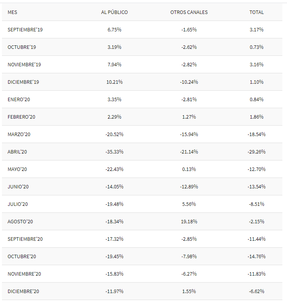Select the SEPTIEMBRE'19 row label
Image resolution: width=287 pixels, height=302 pixels.
pyautogui.click(x=25, y=30)
